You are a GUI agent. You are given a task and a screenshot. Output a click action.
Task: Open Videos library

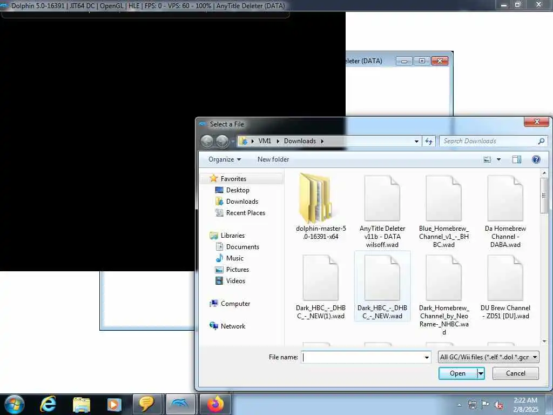[235, 281]
